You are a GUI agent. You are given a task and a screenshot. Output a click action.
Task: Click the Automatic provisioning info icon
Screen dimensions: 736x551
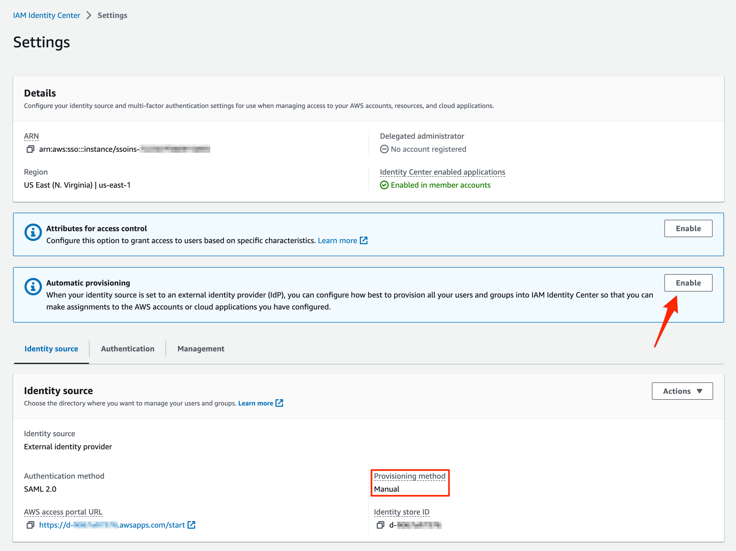coord(33,287)
